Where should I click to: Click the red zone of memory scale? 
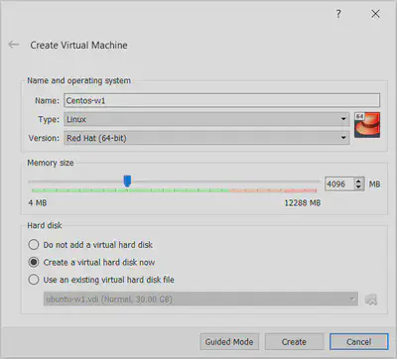(x=300, y=190)
